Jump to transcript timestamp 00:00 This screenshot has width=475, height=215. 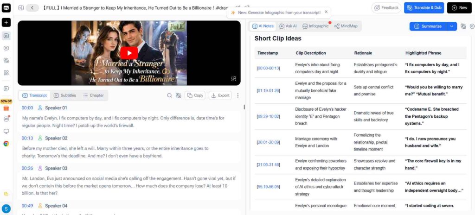pyautogui.click(x=27, y=108)
